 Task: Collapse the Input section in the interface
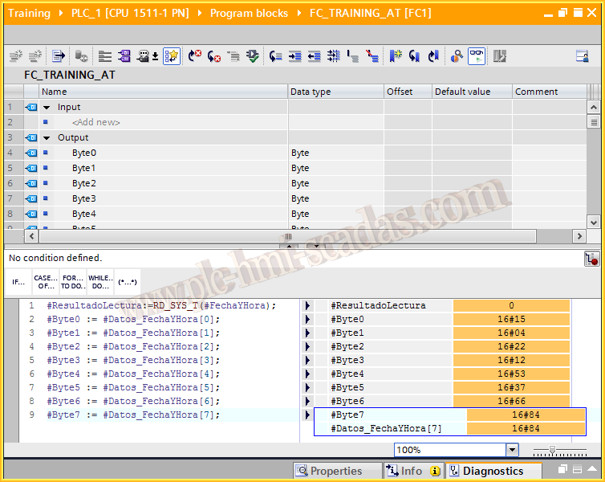tap(47, 107)
